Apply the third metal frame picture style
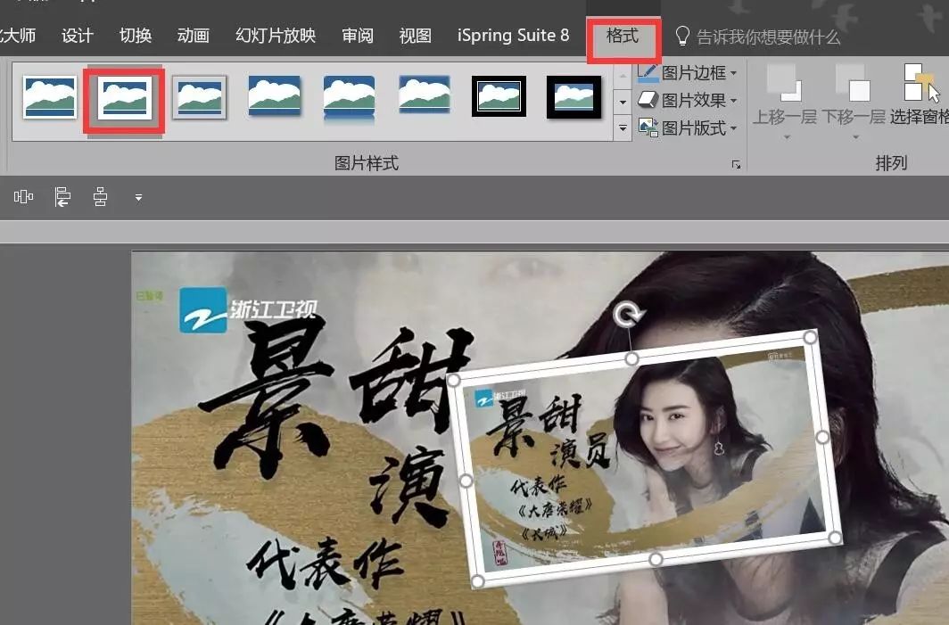This screenshot has width=949, height=625. click(x=199, y=97)
